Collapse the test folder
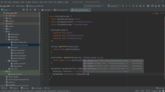165x92 pixels. [x=4, y=72]
